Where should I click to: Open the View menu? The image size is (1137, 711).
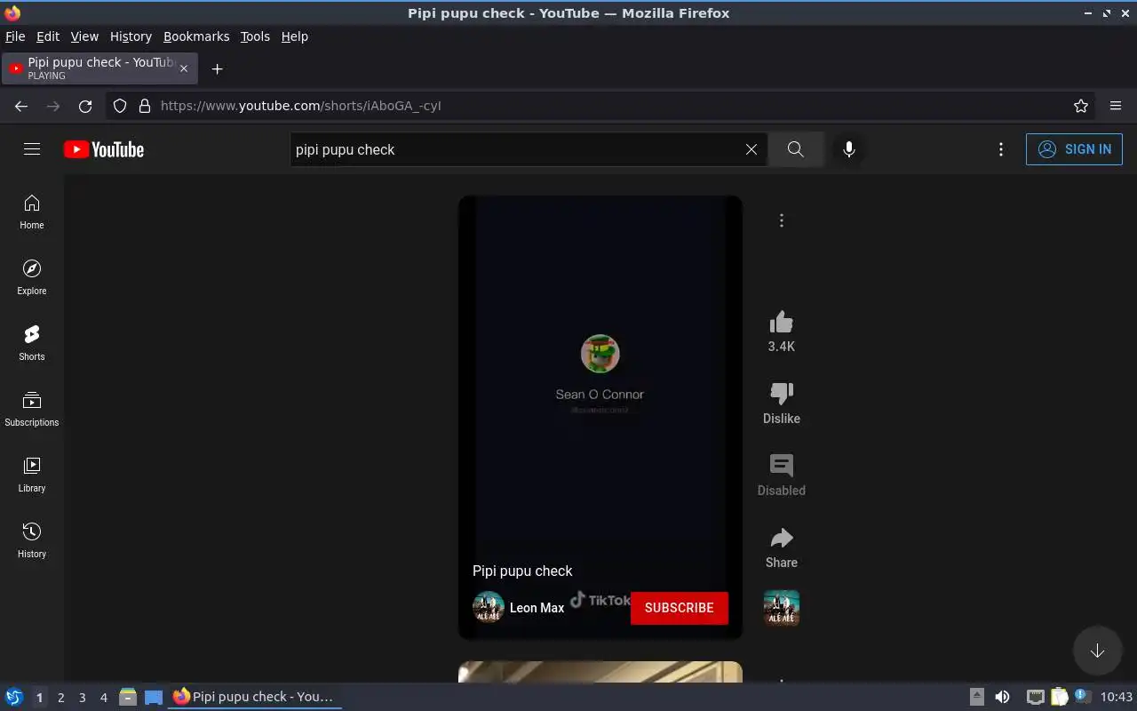click(84, 36)
